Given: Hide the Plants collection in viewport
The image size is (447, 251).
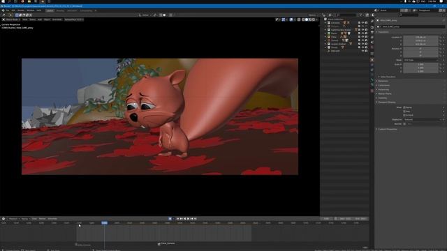Looking at the screenshot, I should (x=362, y=33).
